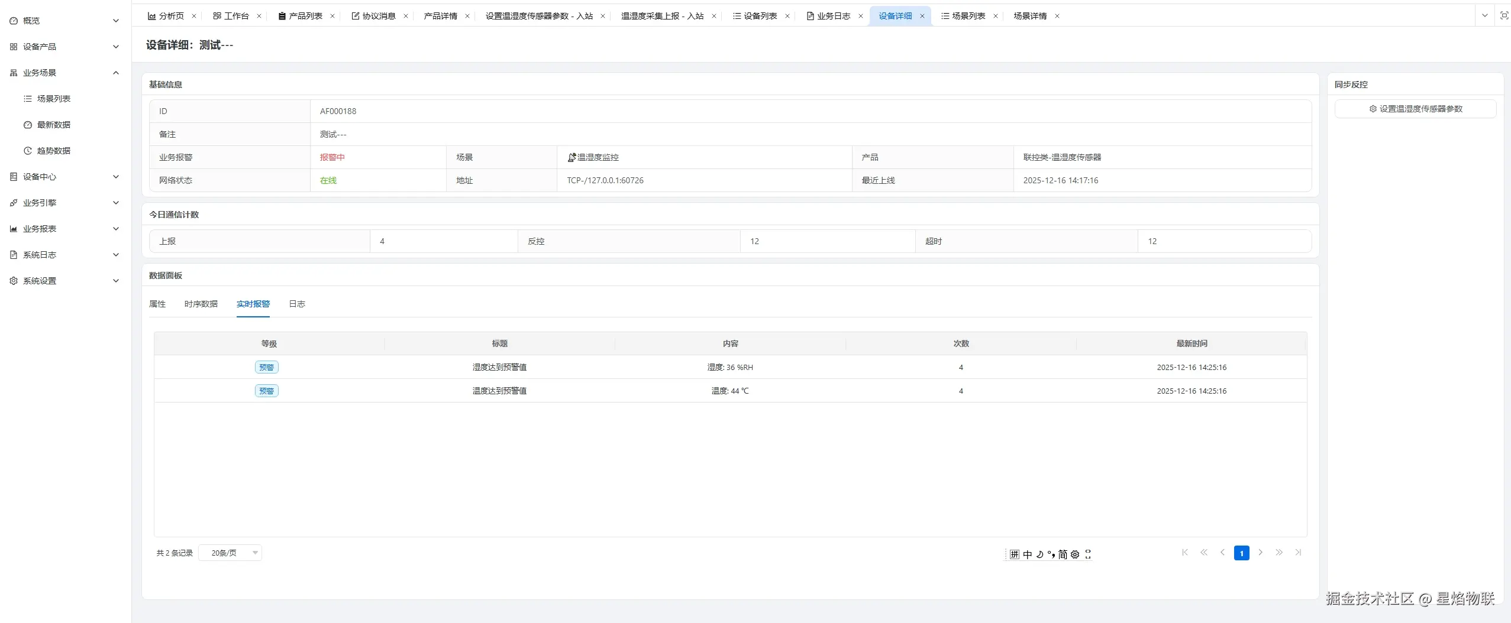Click the 业务报表 chart icon in sidebar
Viewport: 1511px width, 623px height.
coord(13,228)
